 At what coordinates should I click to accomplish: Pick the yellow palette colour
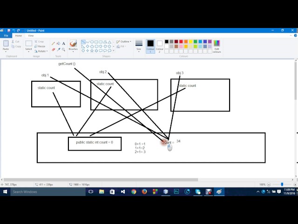pos(190,42)
